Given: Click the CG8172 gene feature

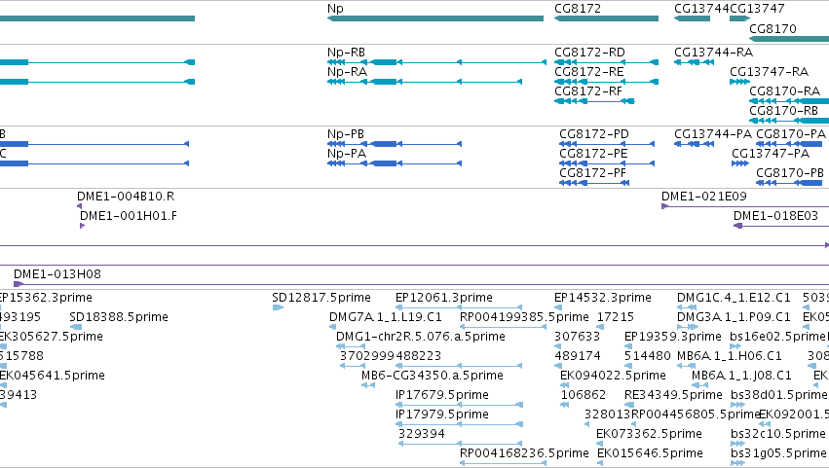Looking at the screenshot, I should pos(606,18).
